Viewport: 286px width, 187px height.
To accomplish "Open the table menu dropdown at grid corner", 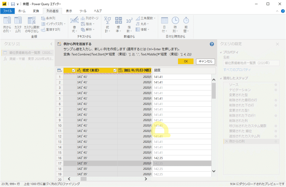I will [60, 70].
